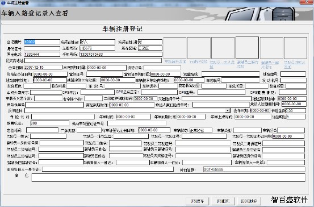314x207 pixels.
Task: Click the GPS缴费情况 input field
Action: pos(292,92)
